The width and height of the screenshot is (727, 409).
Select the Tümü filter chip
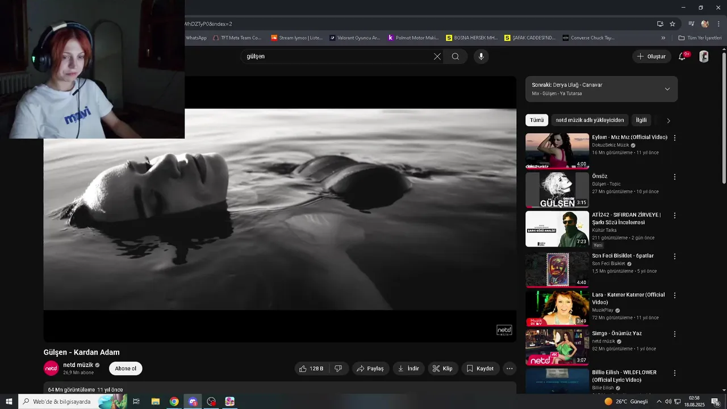tap(537, 120)
